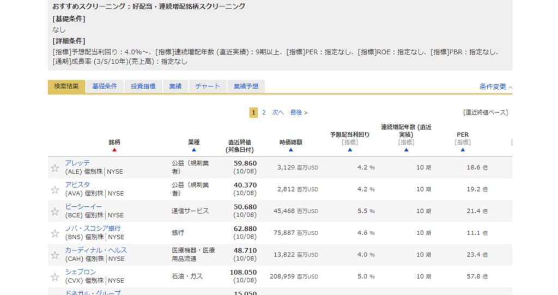Image resolution: width=558 pixels, height=295 pixels.
Task: Expand 条件変更 panel
Action: click(x=496, y=87)
